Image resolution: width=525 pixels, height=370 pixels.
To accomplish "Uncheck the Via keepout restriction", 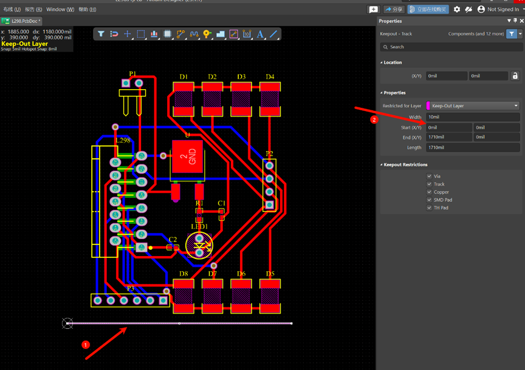I will coord(429,176).
